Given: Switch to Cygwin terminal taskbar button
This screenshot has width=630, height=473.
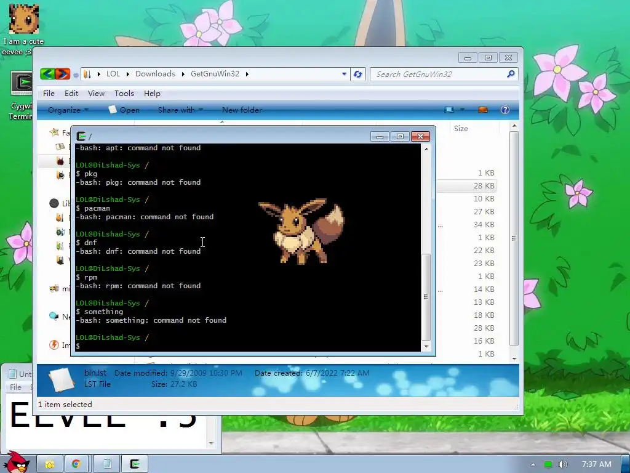Looking at the screenshot, I should pos(135,464).
